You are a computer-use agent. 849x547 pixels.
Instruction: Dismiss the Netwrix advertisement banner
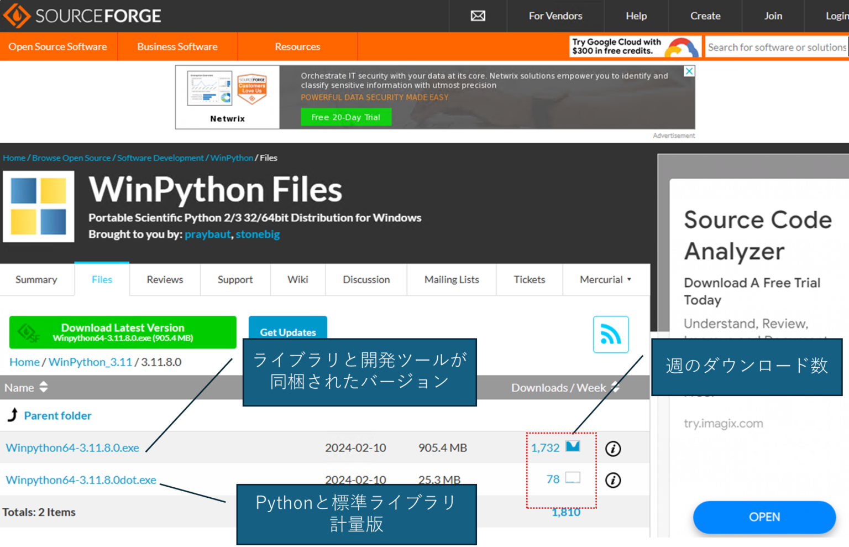pyautogui.click(x=689, y=71)
